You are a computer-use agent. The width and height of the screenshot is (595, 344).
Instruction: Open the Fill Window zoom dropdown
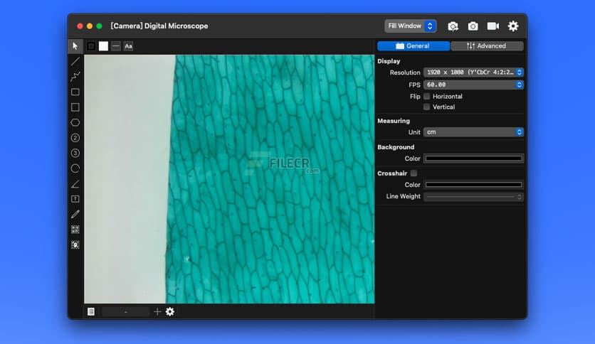tap(411, 26)
